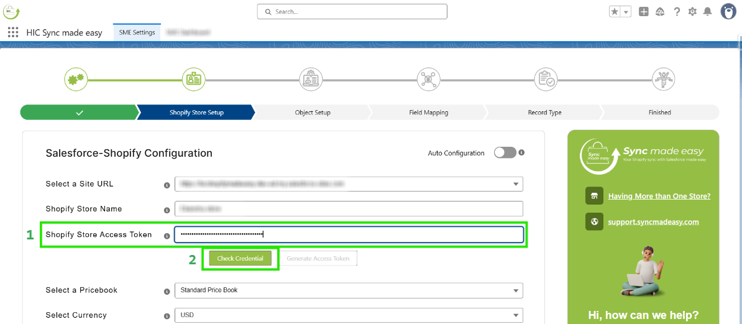The height and width of the screenshot is (324, 742).
Task: Open the setup gear icon
Action: (692, 12)
